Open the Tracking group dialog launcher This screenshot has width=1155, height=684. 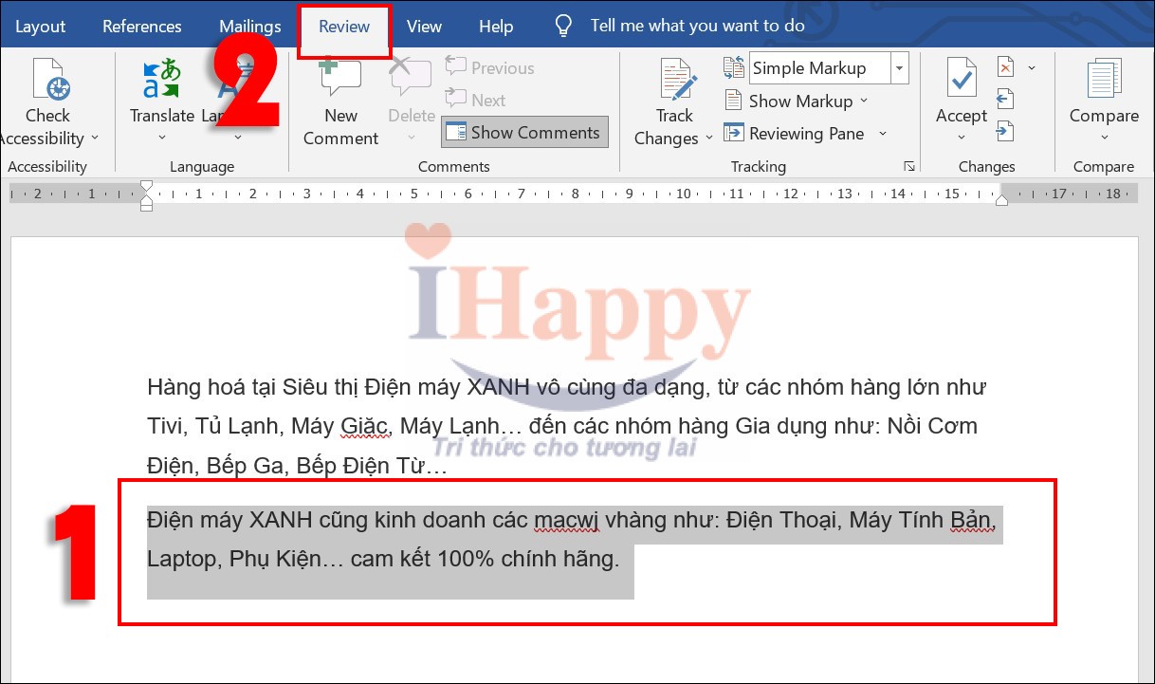click(909, 166)
